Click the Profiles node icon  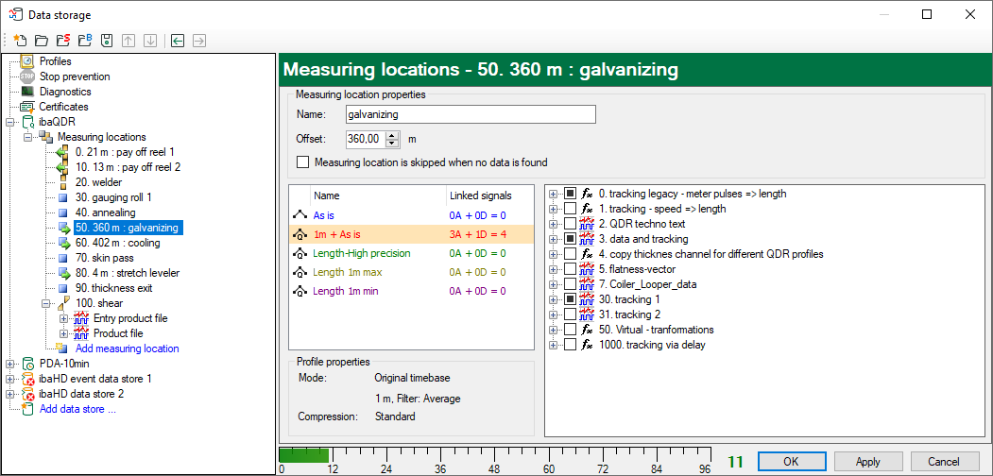(x=27, y=61)
